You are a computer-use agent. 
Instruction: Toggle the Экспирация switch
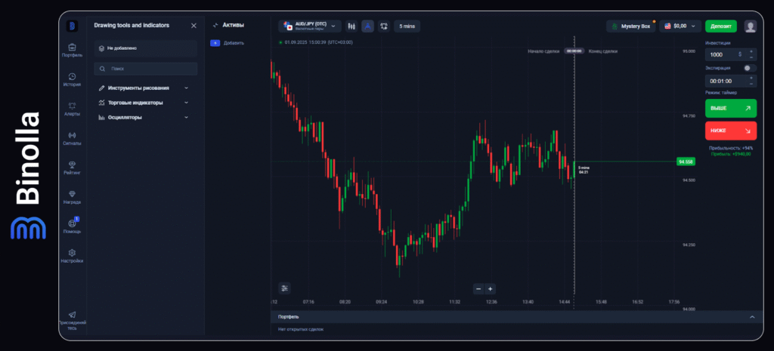(x=748, y=68)
